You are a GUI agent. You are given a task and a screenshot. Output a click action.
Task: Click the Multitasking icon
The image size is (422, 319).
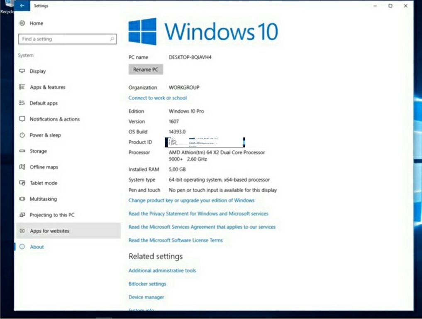(22, 199)
